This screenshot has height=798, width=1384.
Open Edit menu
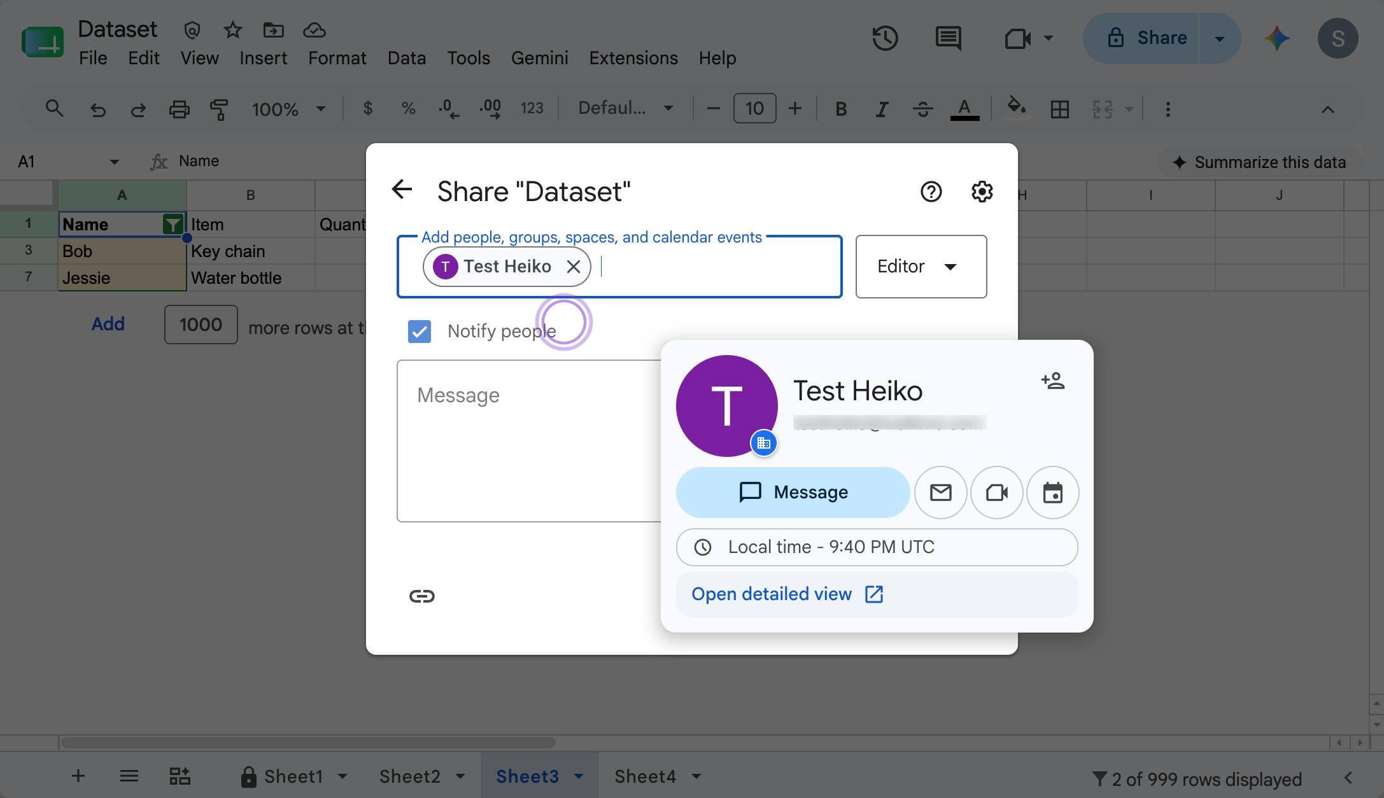(143, 58)
